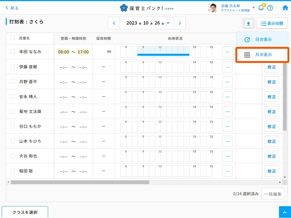The height and width of the screenshot is (218, 291).
Task: Expand user account dropdown arrow
Action: [253, 8]
